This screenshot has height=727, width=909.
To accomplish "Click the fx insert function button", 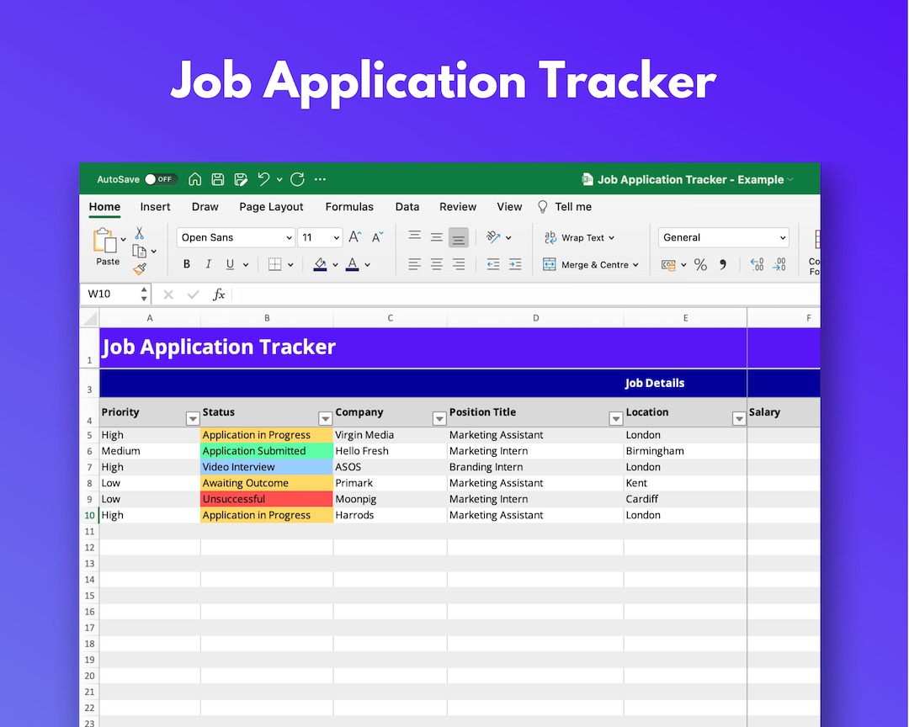I will click(219, 295).
